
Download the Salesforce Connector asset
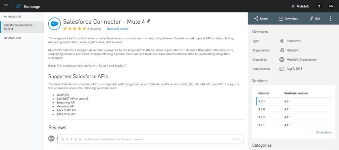click(288, 19)
